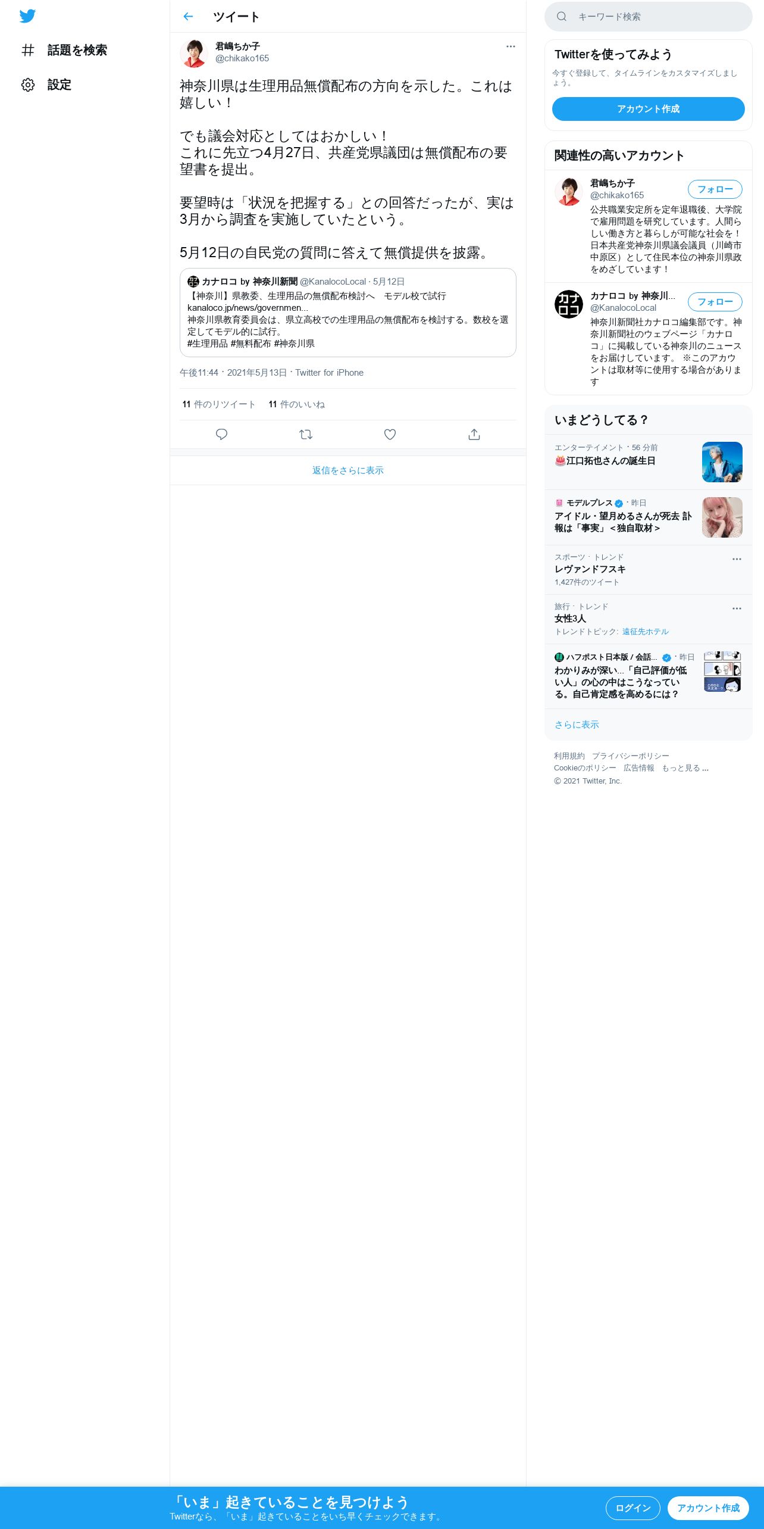Follow カナロコ by 神奈川 with フォロー button
The height and width of the screenshot is (1529, 764).
(x=715, y=302)
